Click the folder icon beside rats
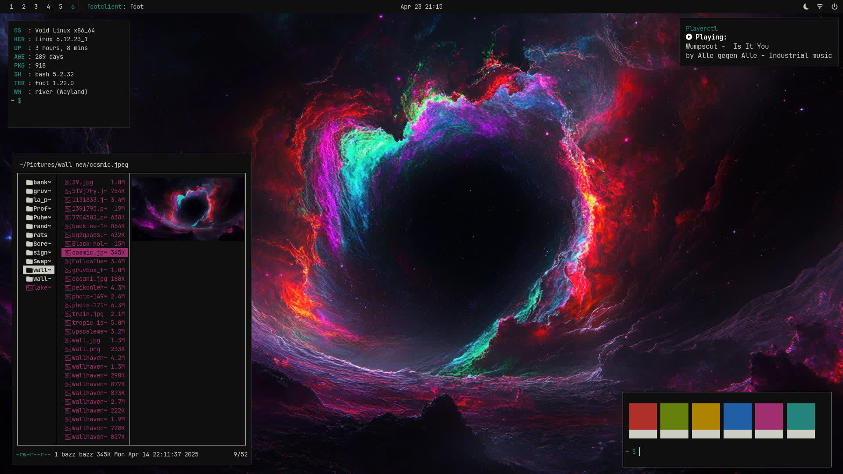The image size is (843, 474). (x=29, y=235)
